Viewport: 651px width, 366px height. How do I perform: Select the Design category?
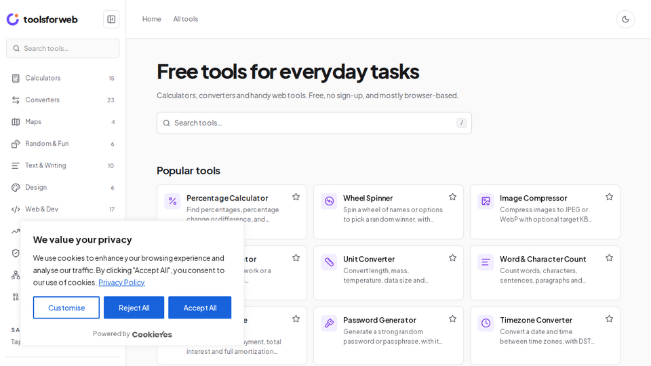[62, 188]
